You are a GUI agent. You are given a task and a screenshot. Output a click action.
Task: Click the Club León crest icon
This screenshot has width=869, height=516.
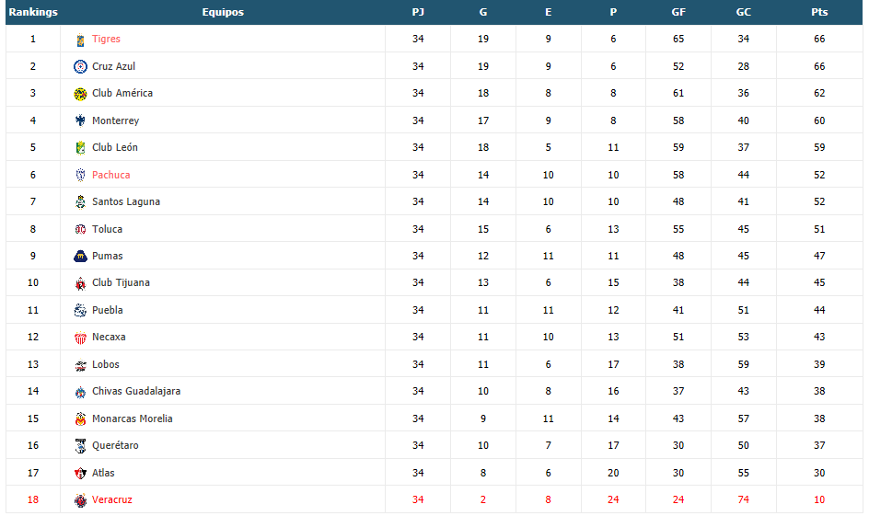(80, 148)
